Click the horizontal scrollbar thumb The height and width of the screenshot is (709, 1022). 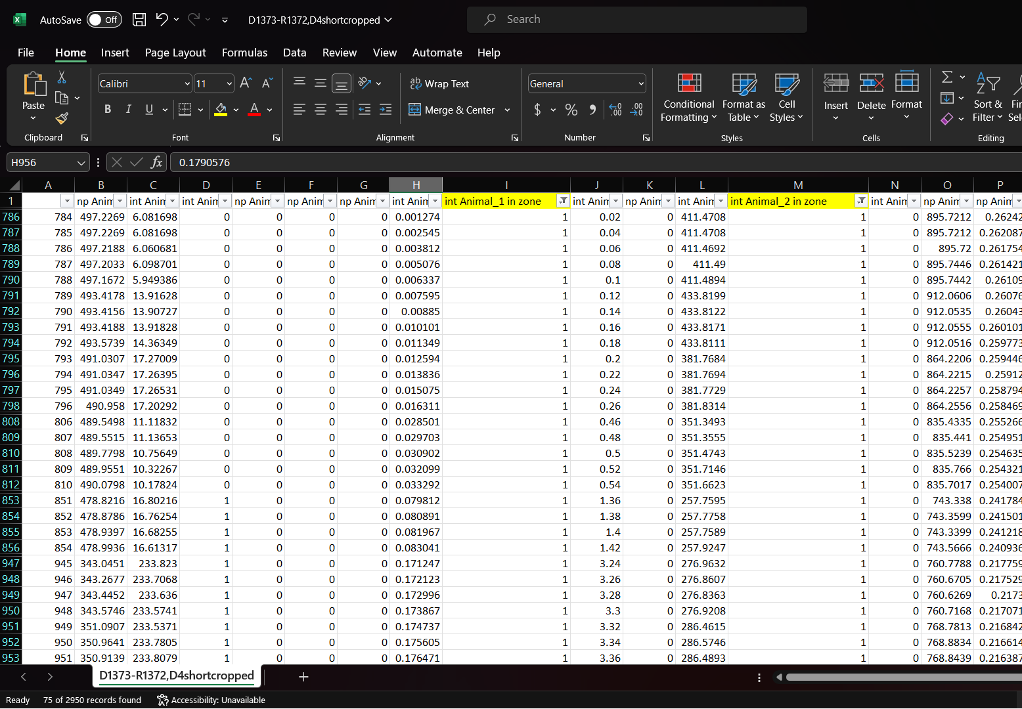(x=904, y=677)
